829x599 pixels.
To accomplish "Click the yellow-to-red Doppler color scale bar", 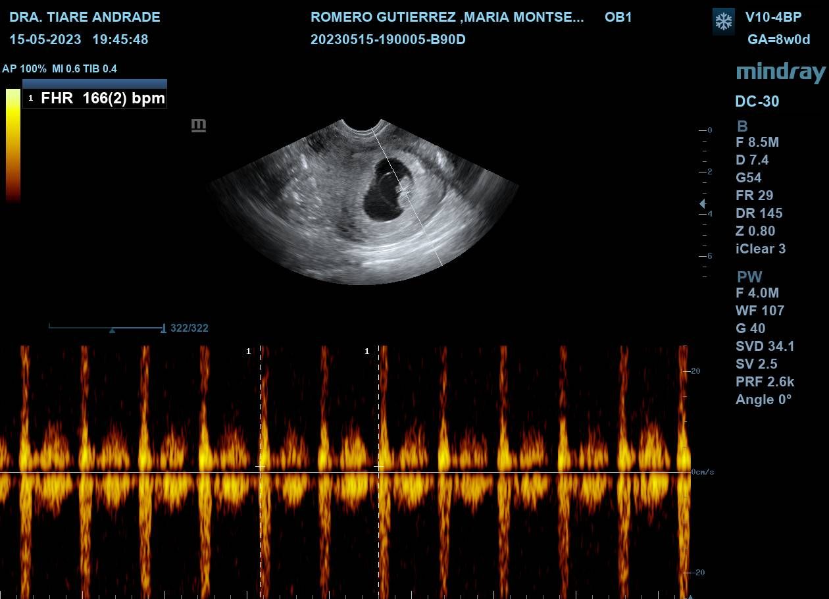I will tap(13, 145).
